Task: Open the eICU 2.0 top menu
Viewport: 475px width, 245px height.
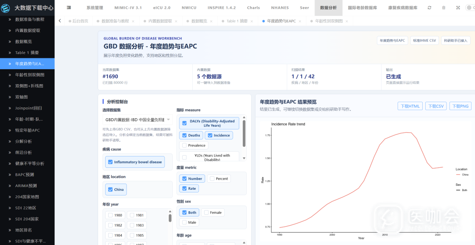Action: point(161,8)
